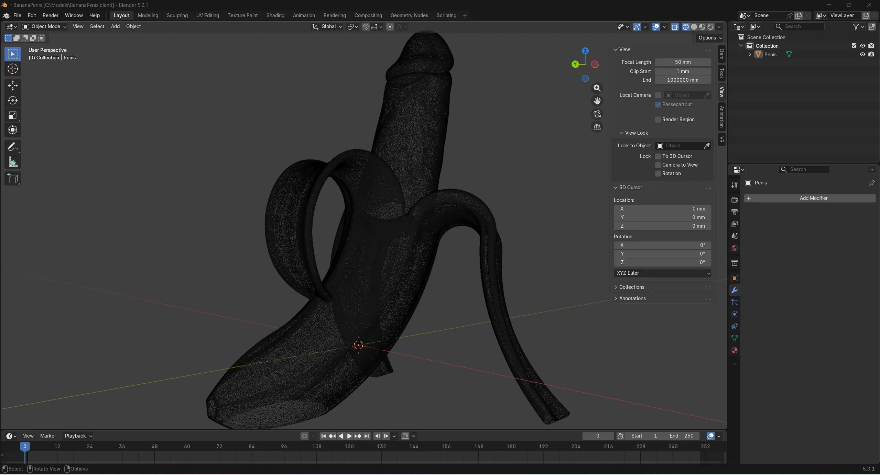Enable the Local Camera checkbox

pos(658,95)
